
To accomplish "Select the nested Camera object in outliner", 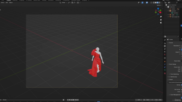I will pyautogui.click(x=175, y=13).
